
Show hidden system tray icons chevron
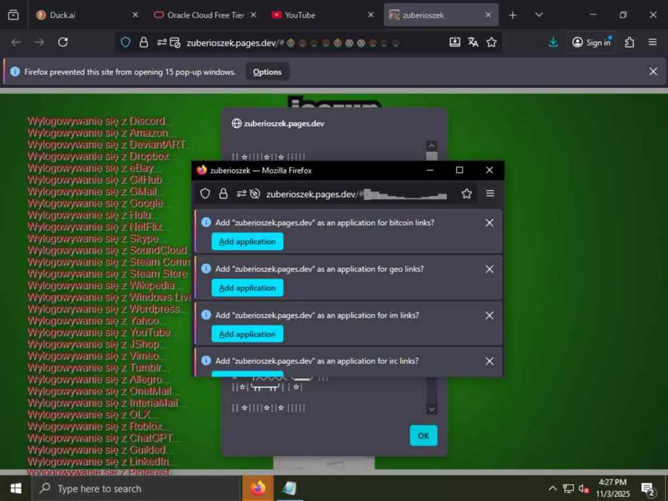[x=552, y=488]
